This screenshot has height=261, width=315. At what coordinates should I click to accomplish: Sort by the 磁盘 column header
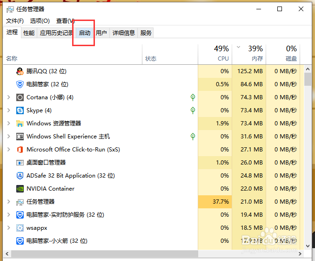[283, 54]
